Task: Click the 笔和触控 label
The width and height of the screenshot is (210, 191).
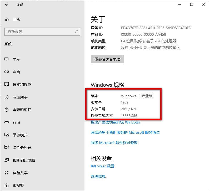Action: [98, 48]
